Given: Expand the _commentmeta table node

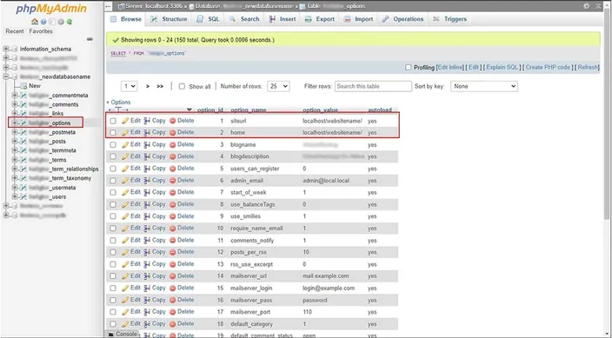Looking at the screenshot, I should click(15, 96).
